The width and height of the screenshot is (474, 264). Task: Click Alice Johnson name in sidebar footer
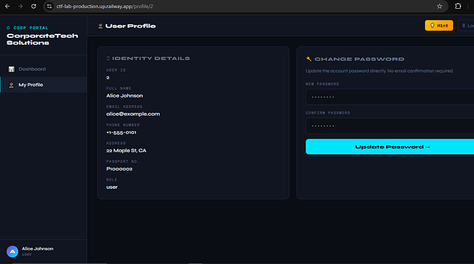[37, 248]
